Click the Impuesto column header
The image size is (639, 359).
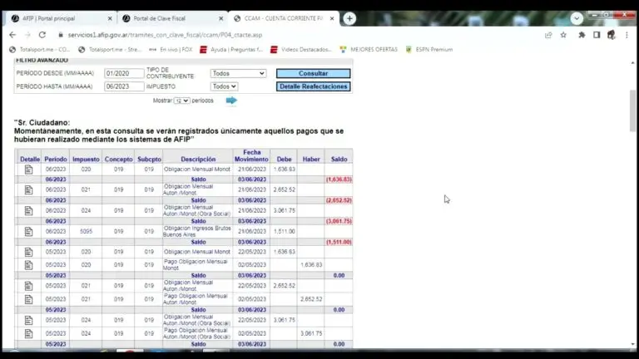pos(86,160)
